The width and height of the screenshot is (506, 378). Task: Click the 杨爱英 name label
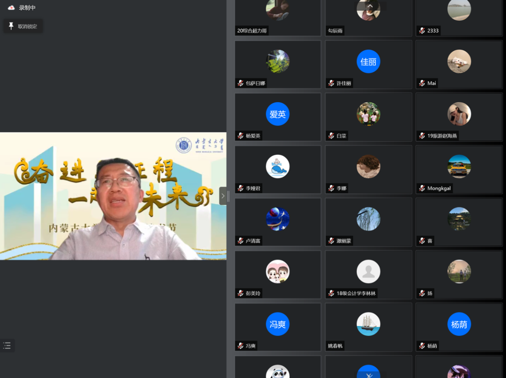(253, 136)
